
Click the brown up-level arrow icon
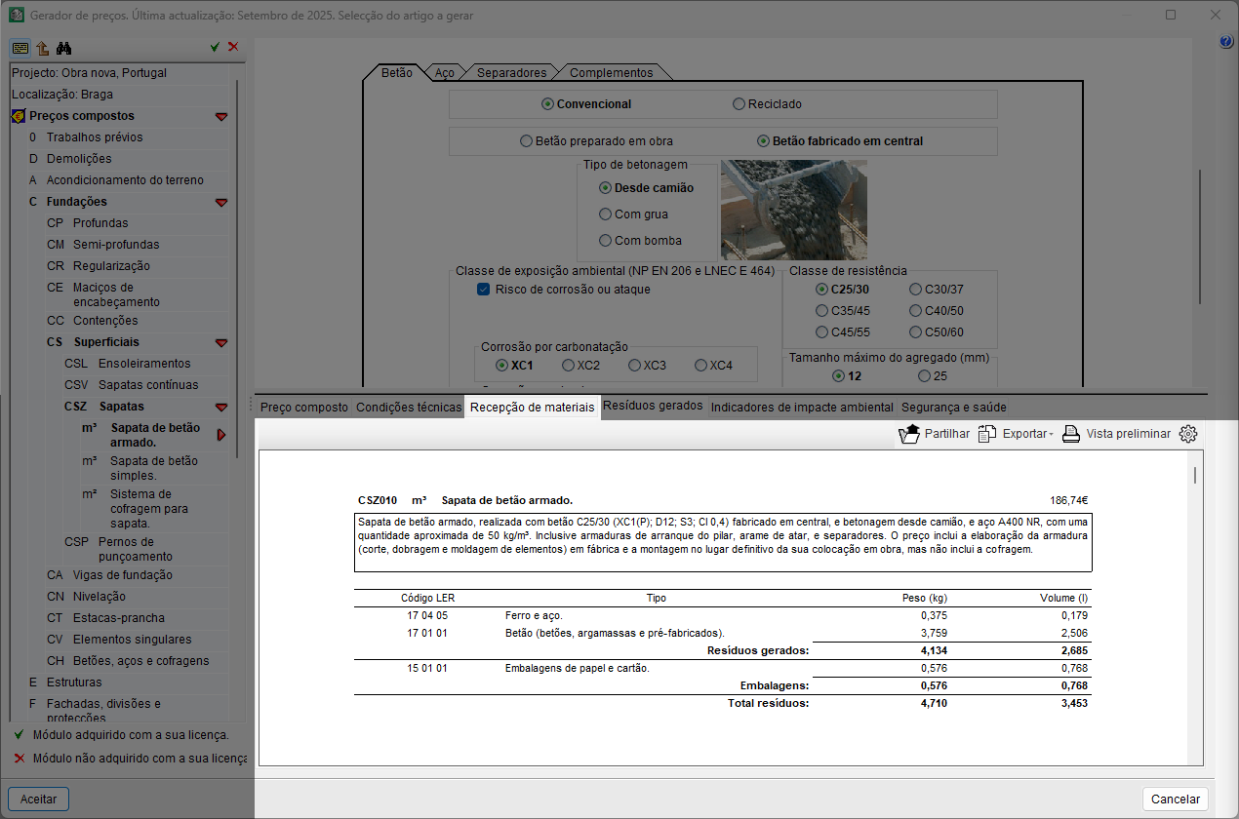[43, 48]
